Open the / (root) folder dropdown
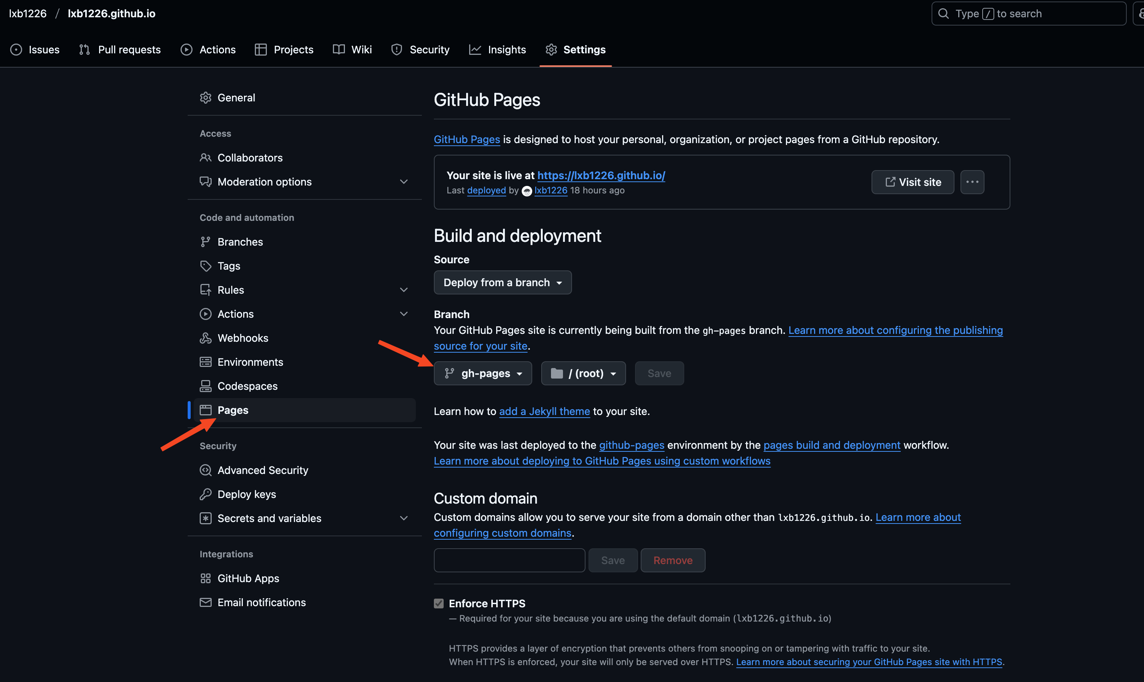The height and width of the screenshot is (682, 1144). (583, 373)
